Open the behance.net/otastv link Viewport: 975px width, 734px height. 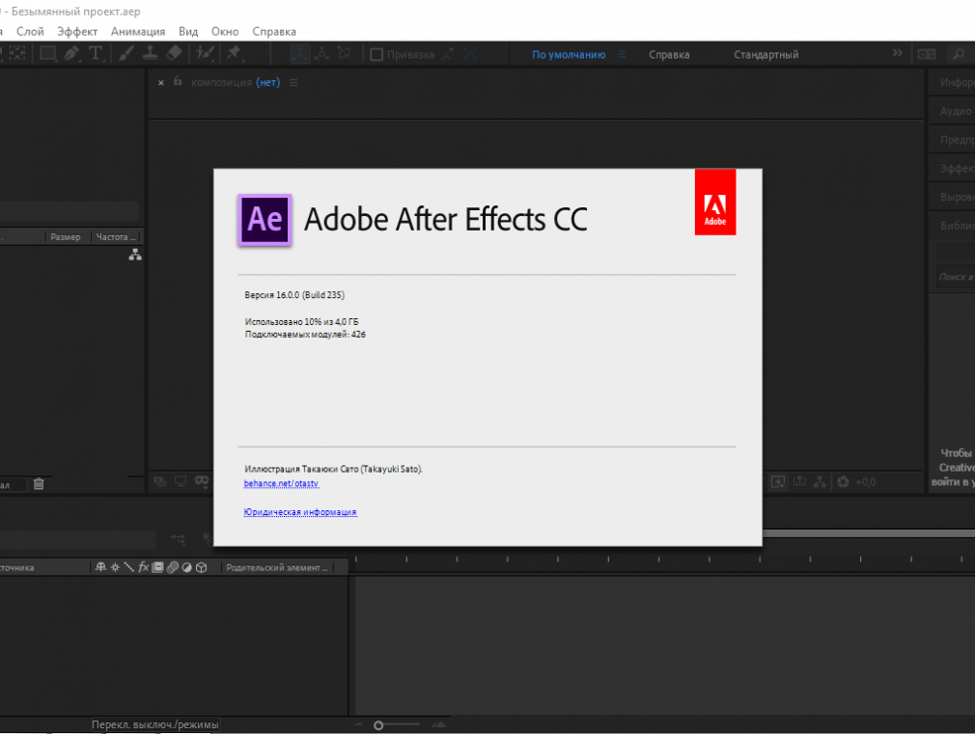coord(281,483)
